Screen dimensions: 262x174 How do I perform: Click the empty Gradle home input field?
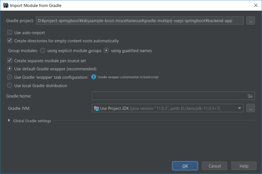tap(168, 96)
